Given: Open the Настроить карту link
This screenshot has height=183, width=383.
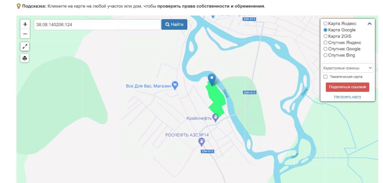Looking at the screenshot, I should [x=347, y=97].
